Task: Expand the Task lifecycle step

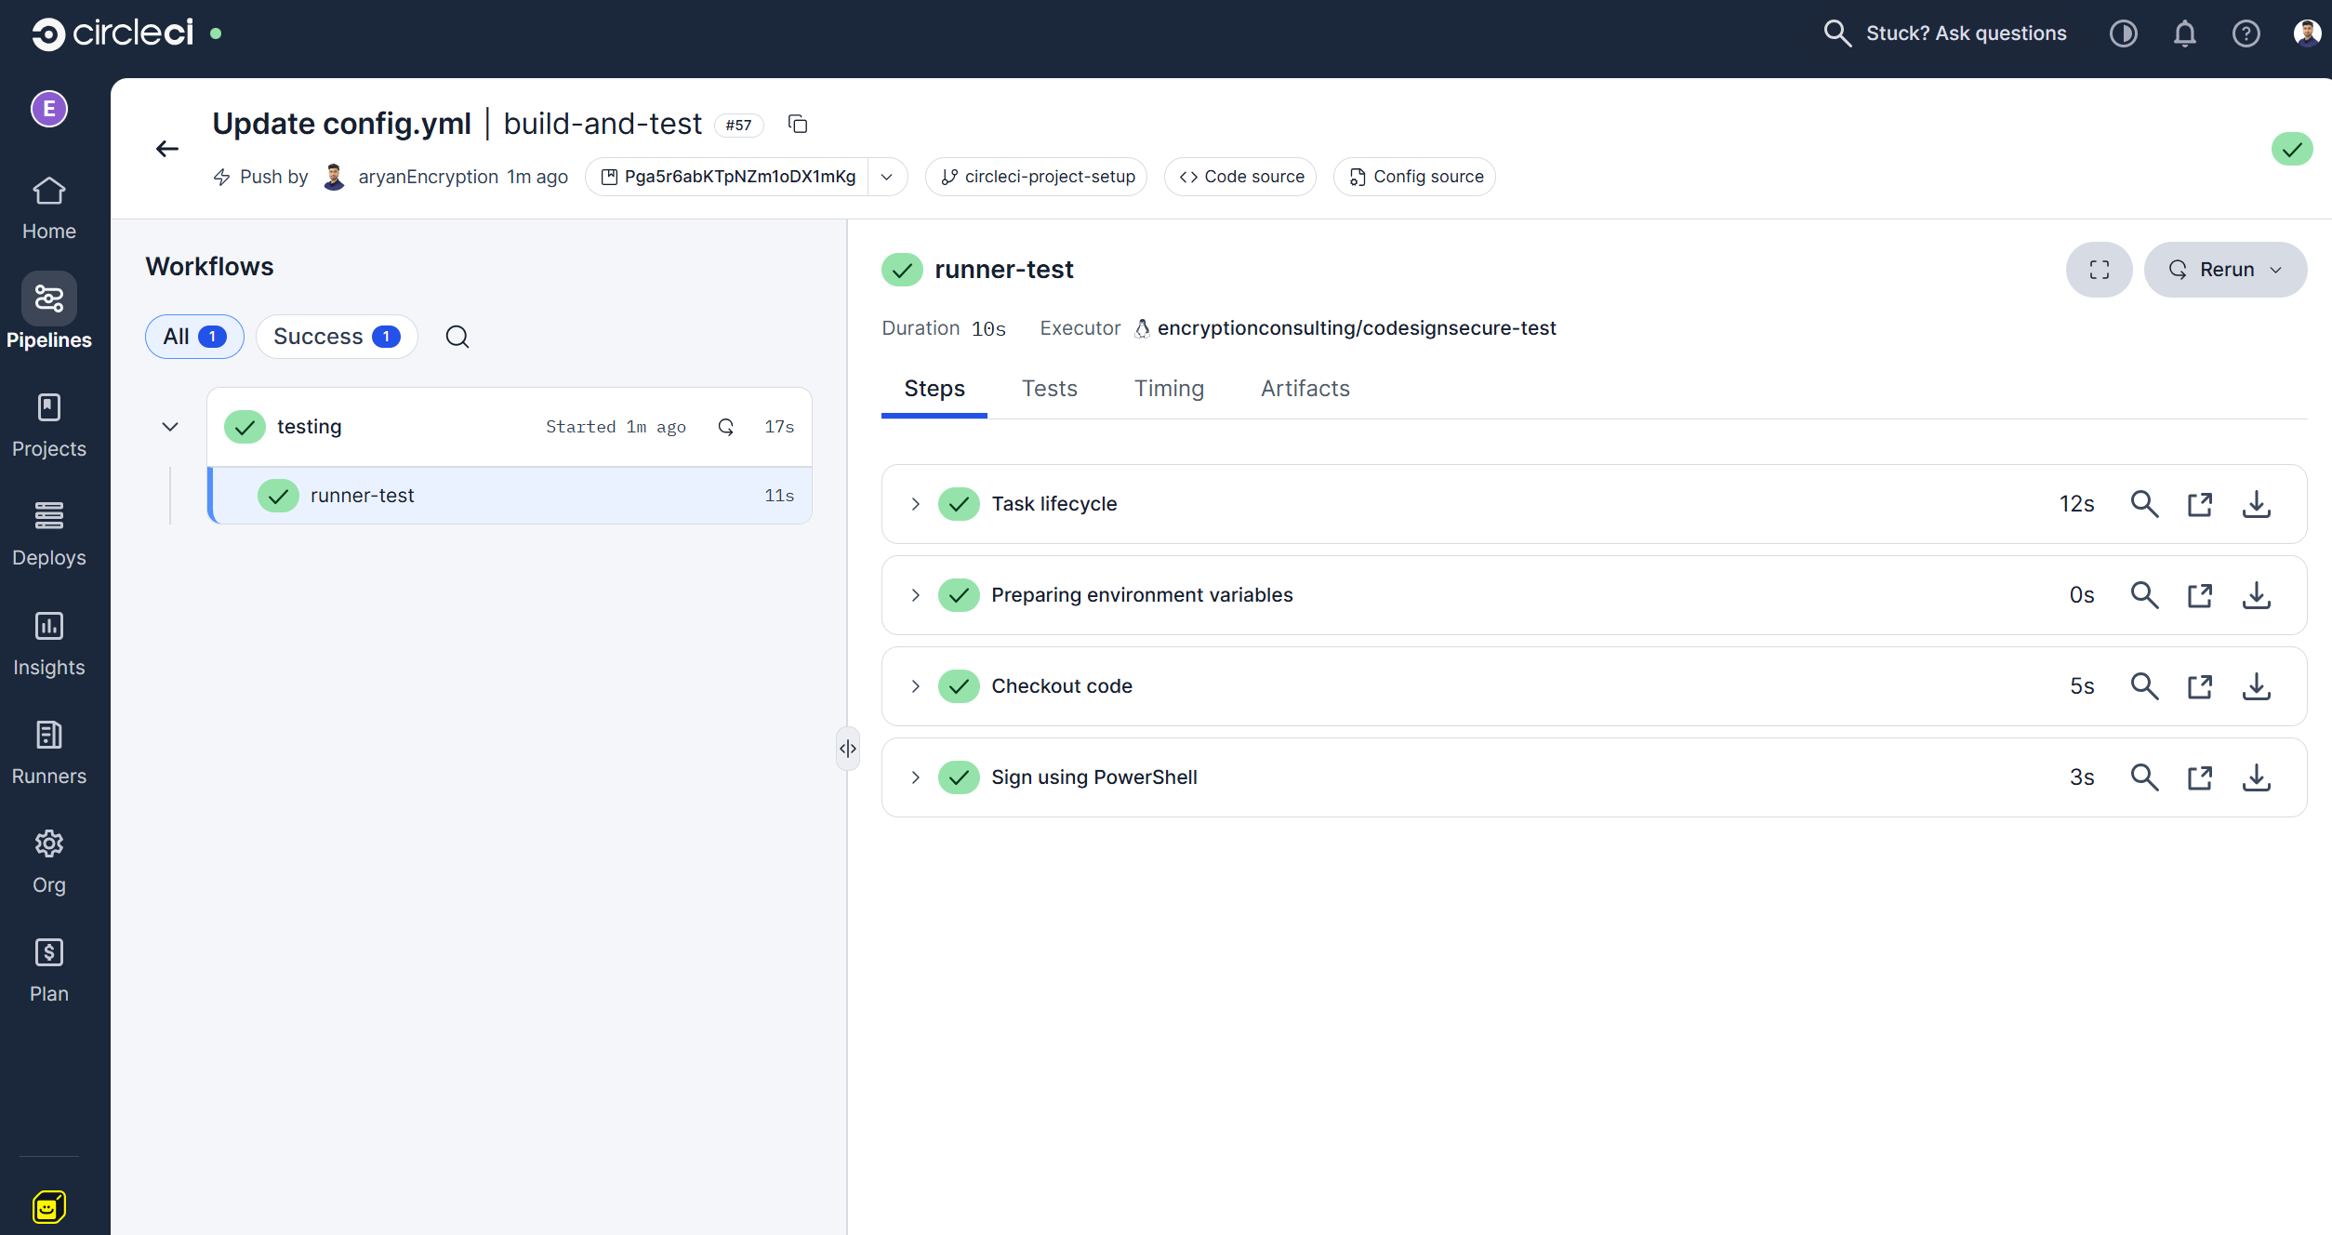Action: click(916, 504)
